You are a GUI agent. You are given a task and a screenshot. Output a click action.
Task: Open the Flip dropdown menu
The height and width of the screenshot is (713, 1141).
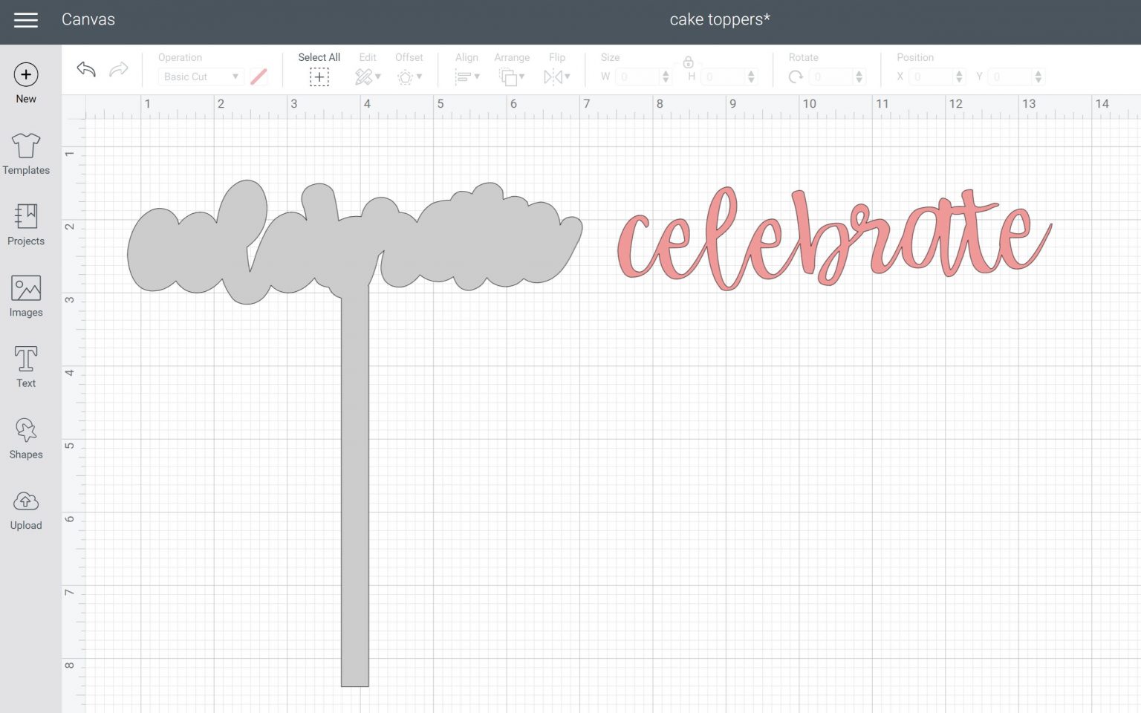point(556,76)
